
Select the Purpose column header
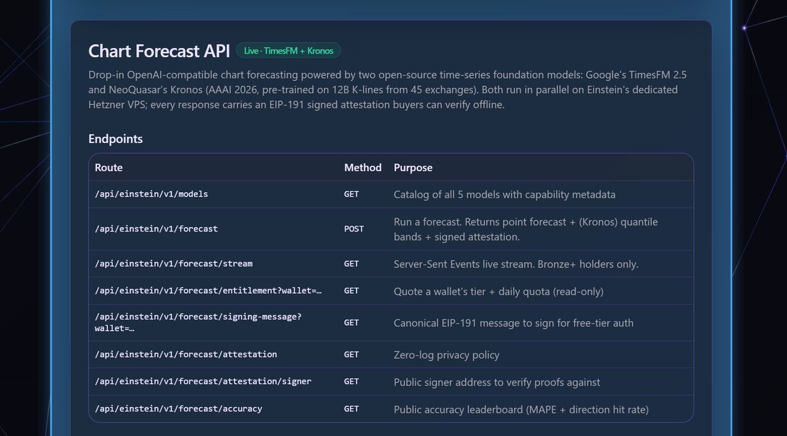pyautogui.click(x=413, y=167)
